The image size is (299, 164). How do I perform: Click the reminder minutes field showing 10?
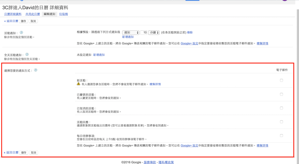pyautogui.click(x=144, y=33)
